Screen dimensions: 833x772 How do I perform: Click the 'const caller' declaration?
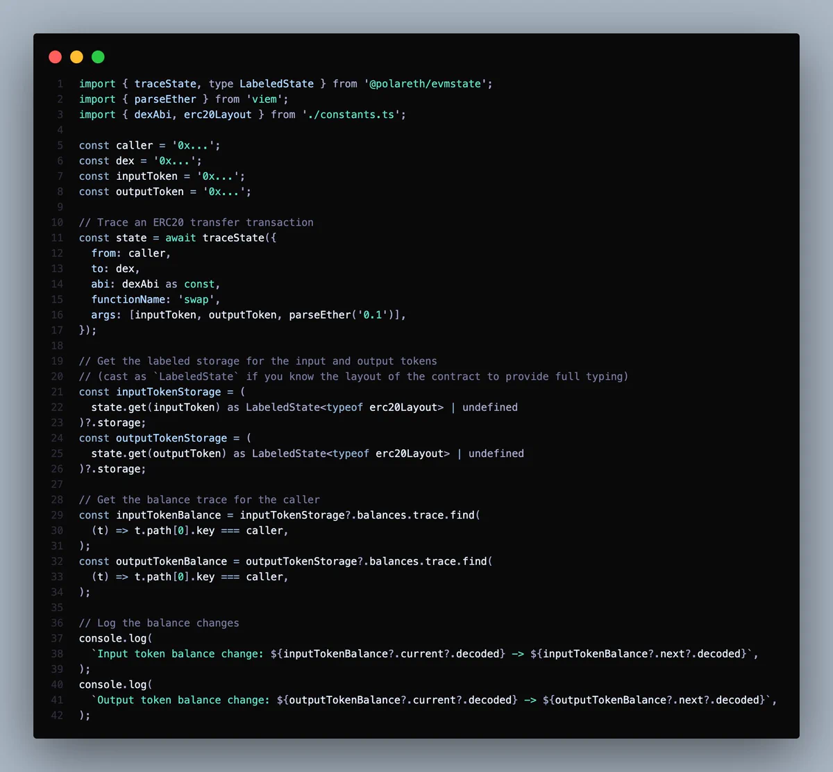116,146
